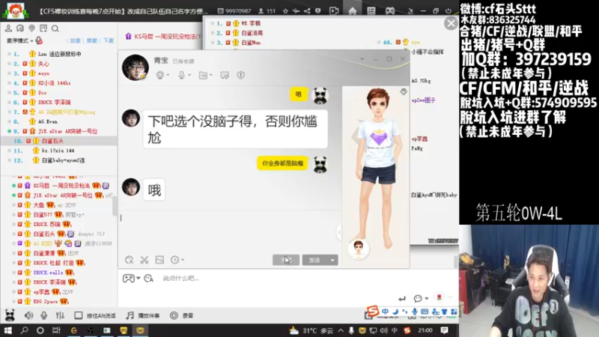Toggle the speaker volume icon in YY bottom bar
This screenshot has height=337, width=599.
click(28, 315)
